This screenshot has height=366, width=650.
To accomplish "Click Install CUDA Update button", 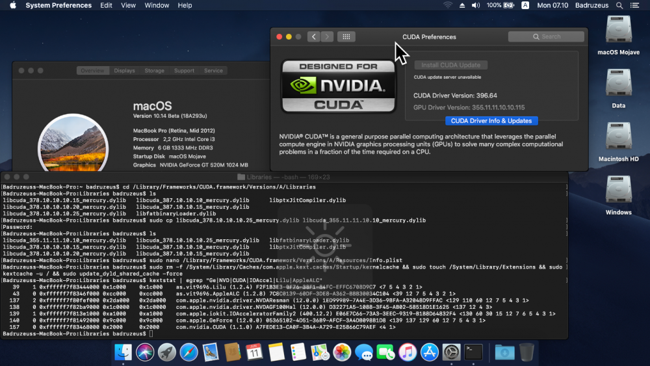I will click(x=450, y=65).
